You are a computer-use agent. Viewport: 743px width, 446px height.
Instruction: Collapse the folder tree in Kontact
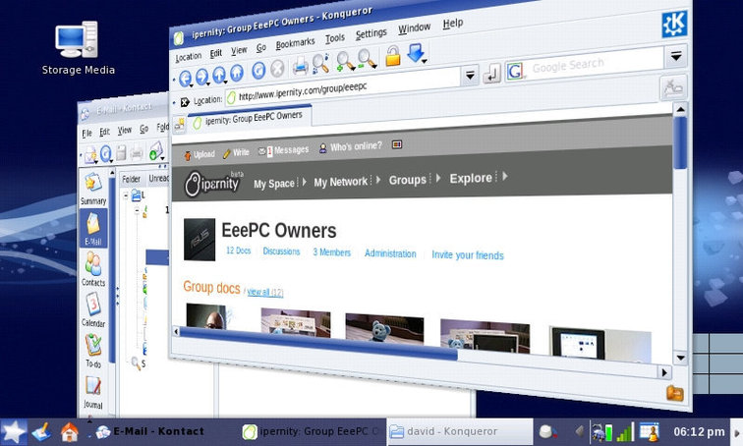click(x=128, y=195)
